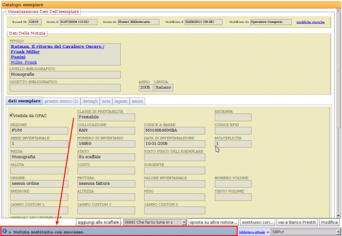Toggle the Visibile da OPAC checkbox
Image resolution: width=342 pixels, height=236 pixels.
[x=11, y=116]
